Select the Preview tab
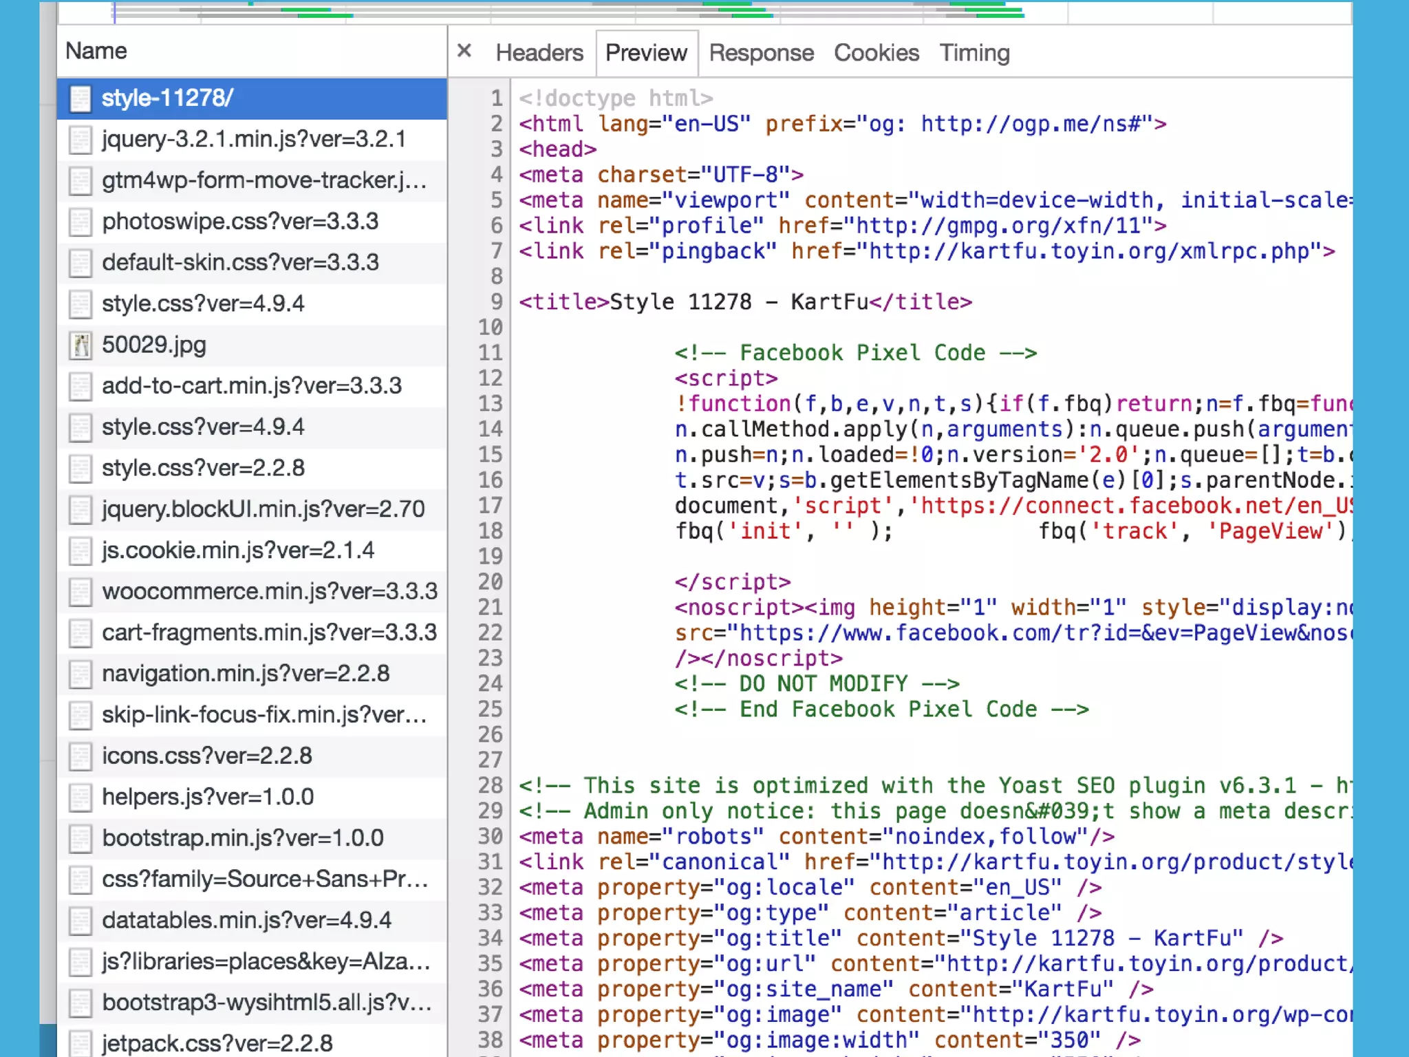The image size is (1409, 1057). (646, 53)
